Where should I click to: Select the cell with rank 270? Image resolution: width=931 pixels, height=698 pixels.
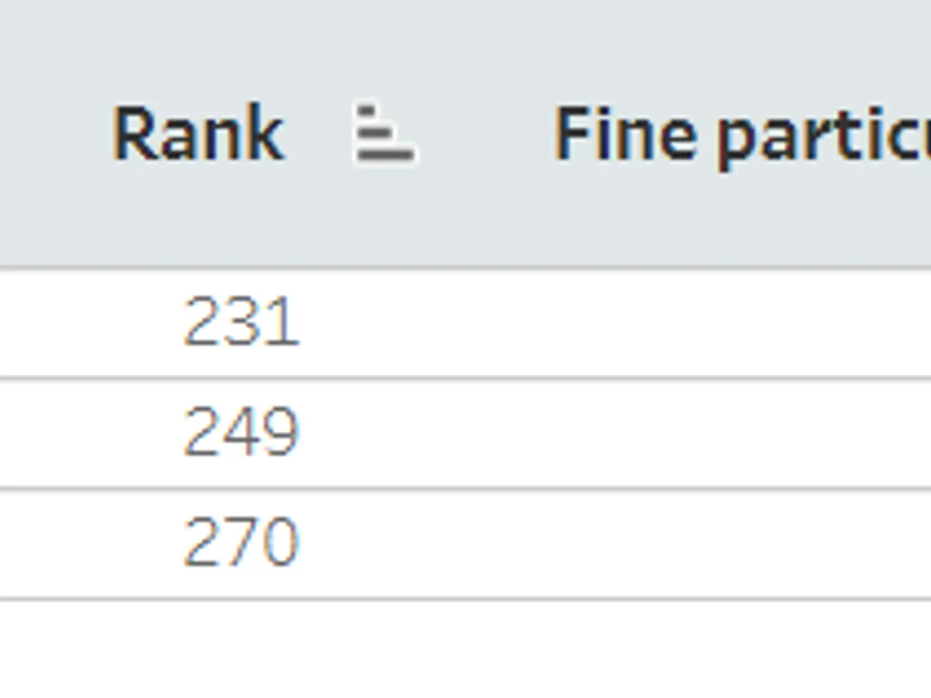point(241,543)
